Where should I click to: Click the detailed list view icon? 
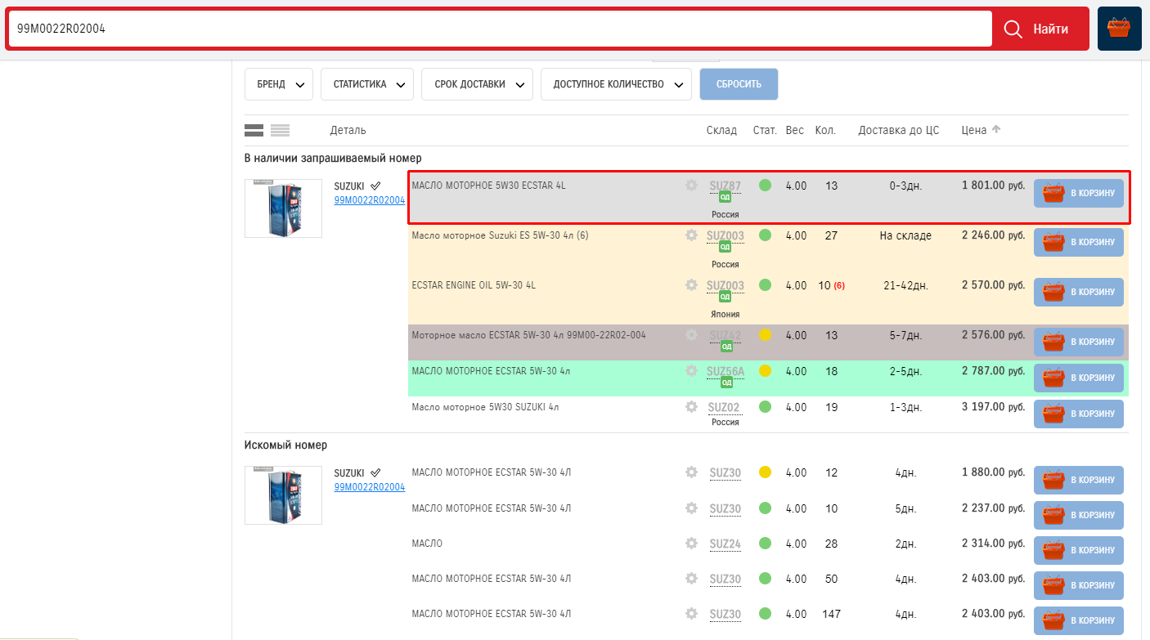click(254, 131)
